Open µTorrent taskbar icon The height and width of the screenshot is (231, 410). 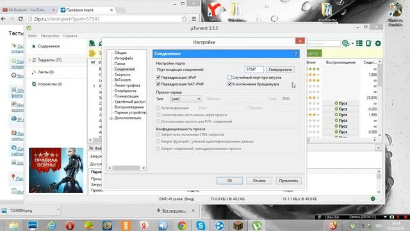coord(257,225)
